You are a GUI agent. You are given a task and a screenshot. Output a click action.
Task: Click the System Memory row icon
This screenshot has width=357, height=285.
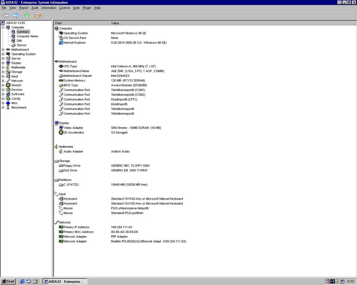(x=61, y=81)
